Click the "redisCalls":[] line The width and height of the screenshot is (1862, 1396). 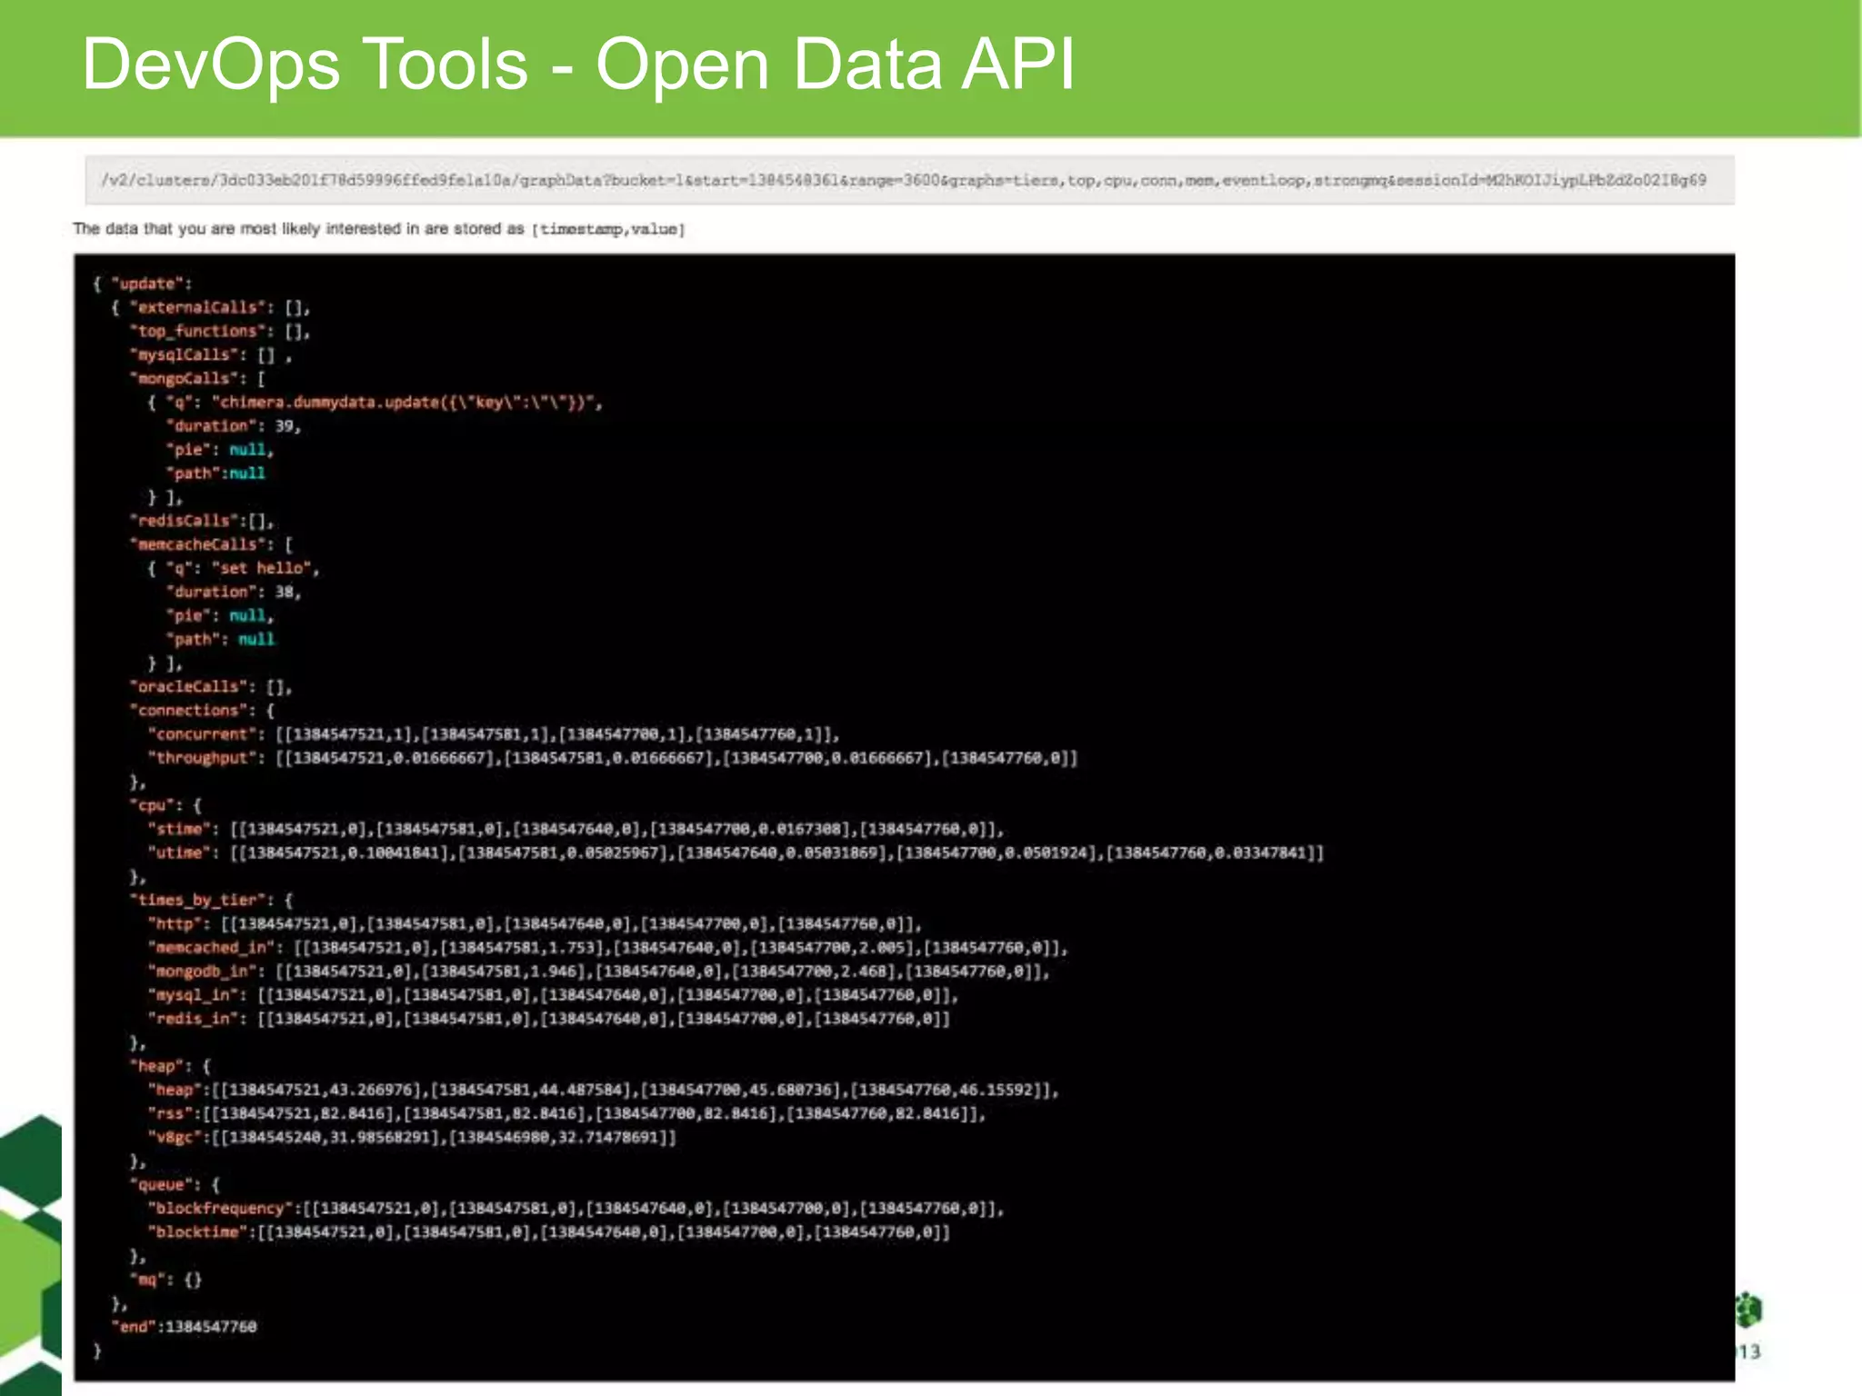(202, 521)
